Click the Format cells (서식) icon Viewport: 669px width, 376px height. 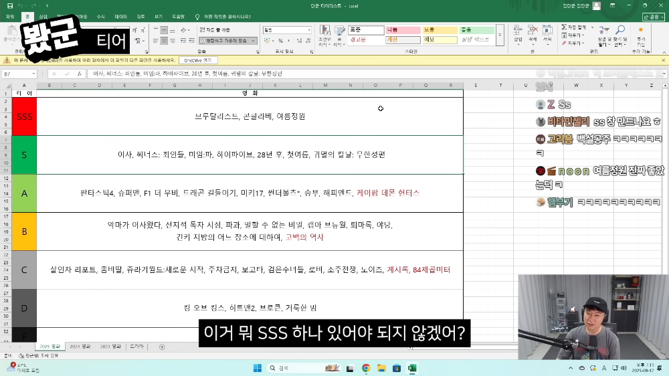pyautogui.click(x=547, y=35)
